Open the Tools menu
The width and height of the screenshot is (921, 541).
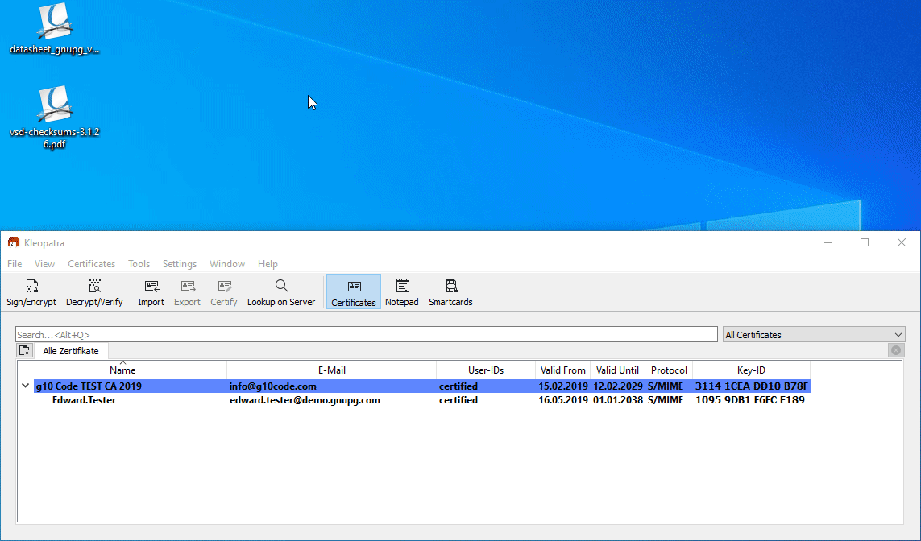139,264
